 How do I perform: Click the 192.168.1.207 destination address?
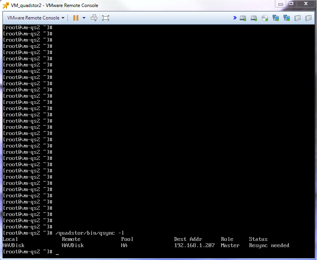click(x=194, y=246)
